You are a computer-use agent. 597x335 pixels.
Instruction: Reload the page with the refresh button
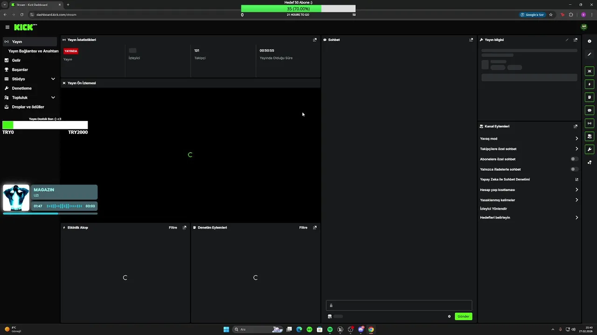(21, 14)
